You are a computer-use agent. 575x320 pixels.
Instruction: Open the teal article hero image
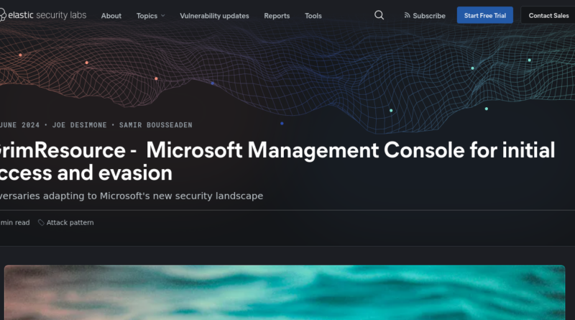pyautogui.click(x=285, y=293)
